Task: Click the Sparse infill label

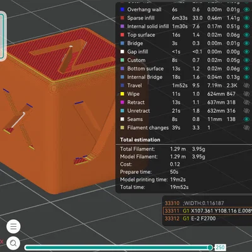Action: 141,18
